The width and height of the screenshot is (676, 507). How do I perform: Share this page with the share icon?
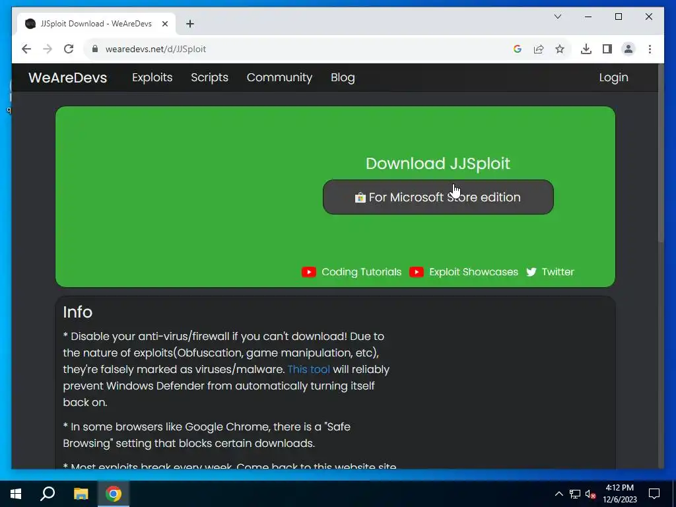(539, 49)
